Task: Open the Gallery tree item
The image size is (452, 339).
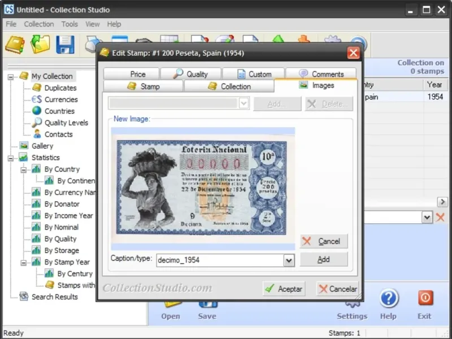Action: [x=42, y=146]
